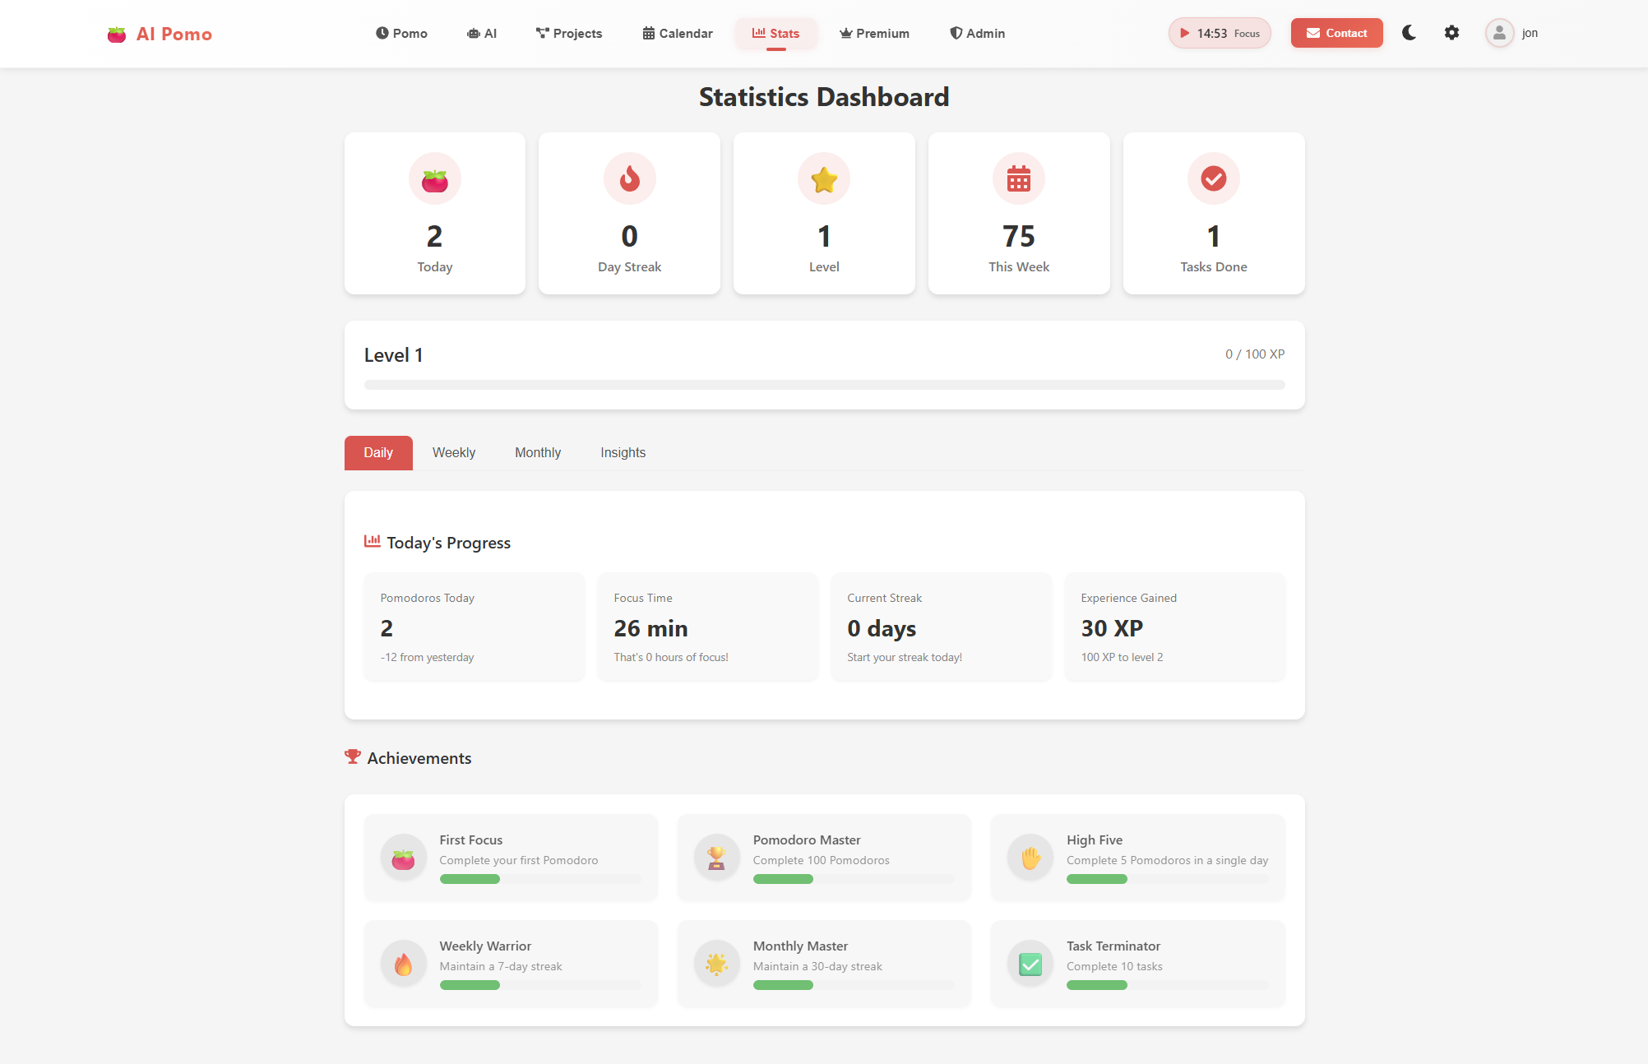Image resolution: width=1648 pixels, height=1064 pixels.
Task: Click the Task Terminator checkbox icon
Action: tap(1030, 964)
